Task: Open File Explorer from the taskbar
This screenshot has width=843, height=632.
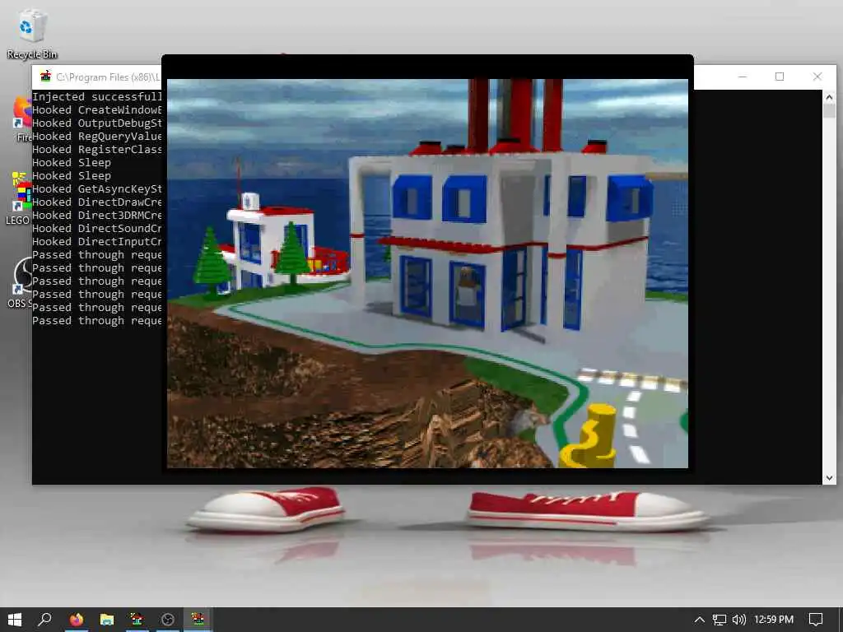Action: 107,620
